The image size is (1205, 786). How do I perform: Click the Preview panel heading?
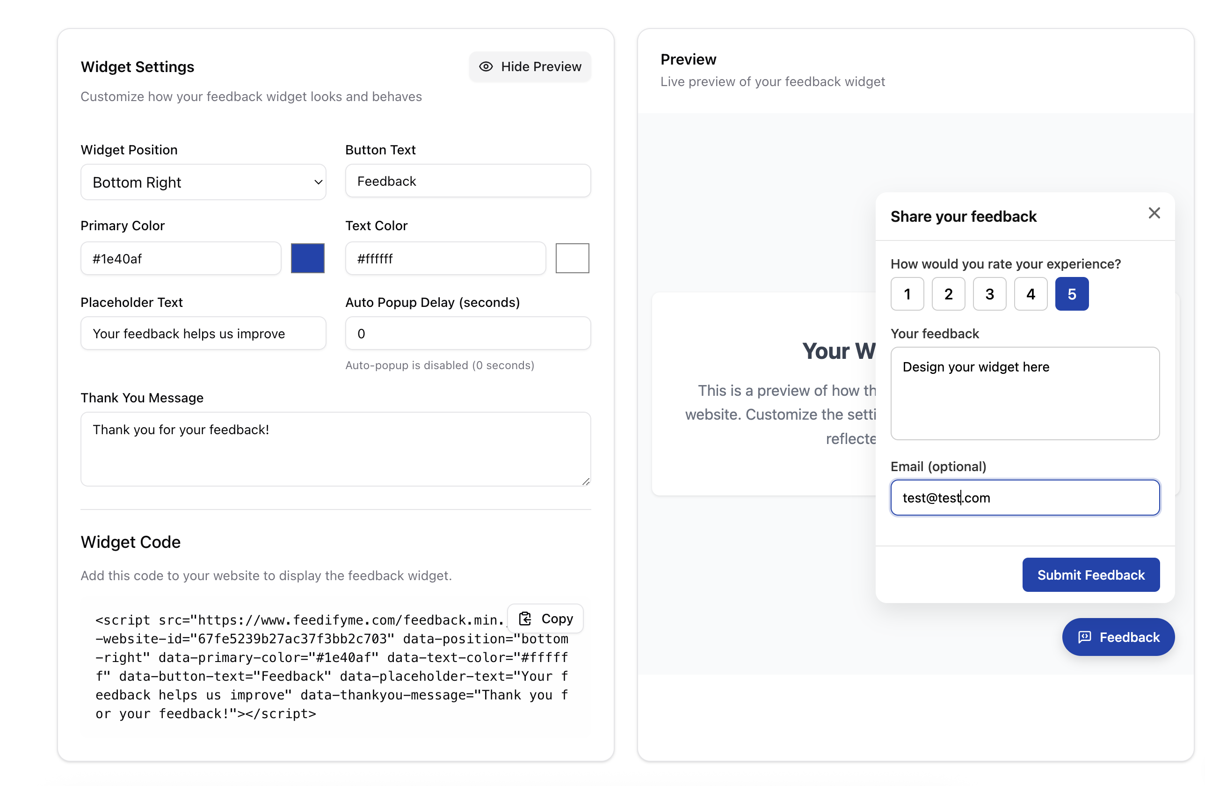click(688, 60)
